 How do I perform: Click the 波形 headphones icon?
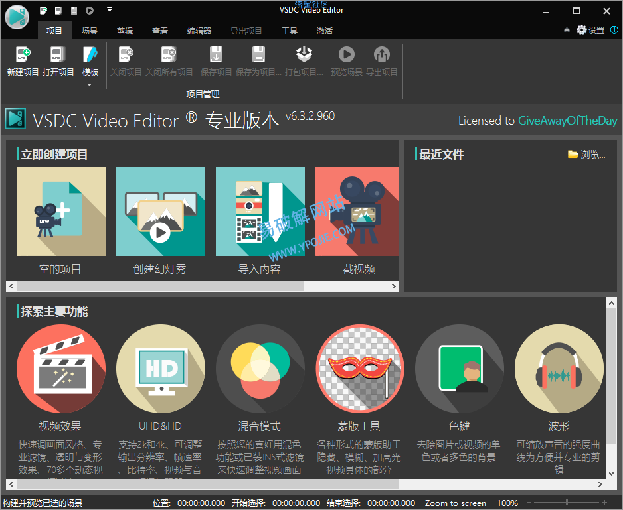click(x=559, y=369)
